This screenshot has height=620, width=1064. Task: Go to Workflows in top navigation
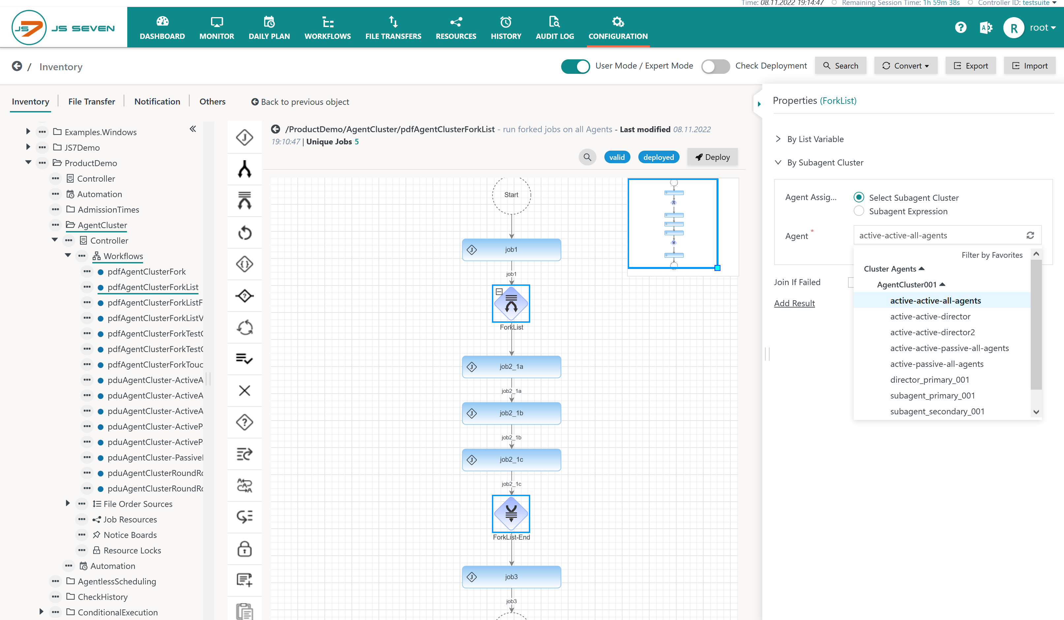[328, 28]
